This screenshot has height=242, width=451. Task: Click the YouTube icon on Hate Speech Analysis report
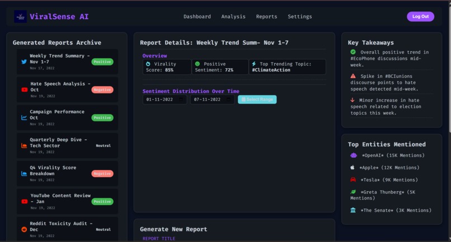tap(25, 89)
